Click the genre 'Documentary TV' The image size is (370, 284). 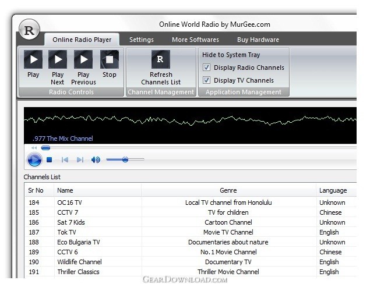[x=228, y=262]
